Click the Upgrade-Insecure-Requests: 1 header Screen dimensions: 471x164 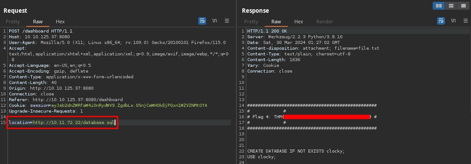[46, 111]
